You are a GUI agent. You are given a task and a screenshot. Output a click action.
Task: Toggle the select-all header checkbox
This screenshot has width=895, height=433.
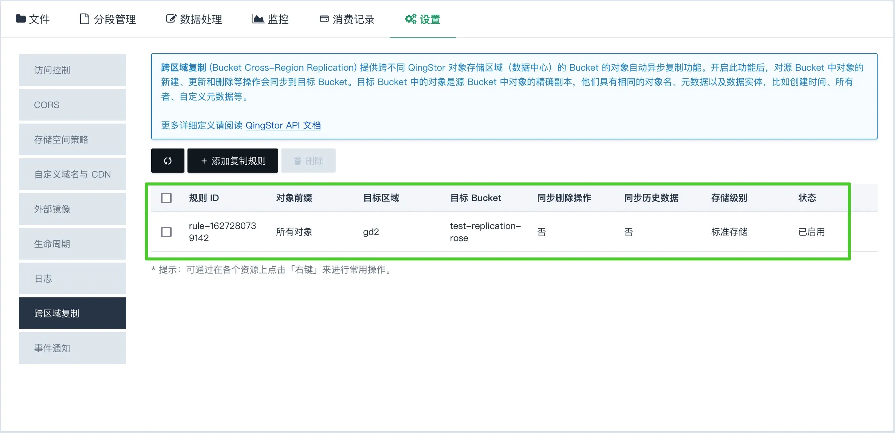pyautogui.click(x=166, y=198)
